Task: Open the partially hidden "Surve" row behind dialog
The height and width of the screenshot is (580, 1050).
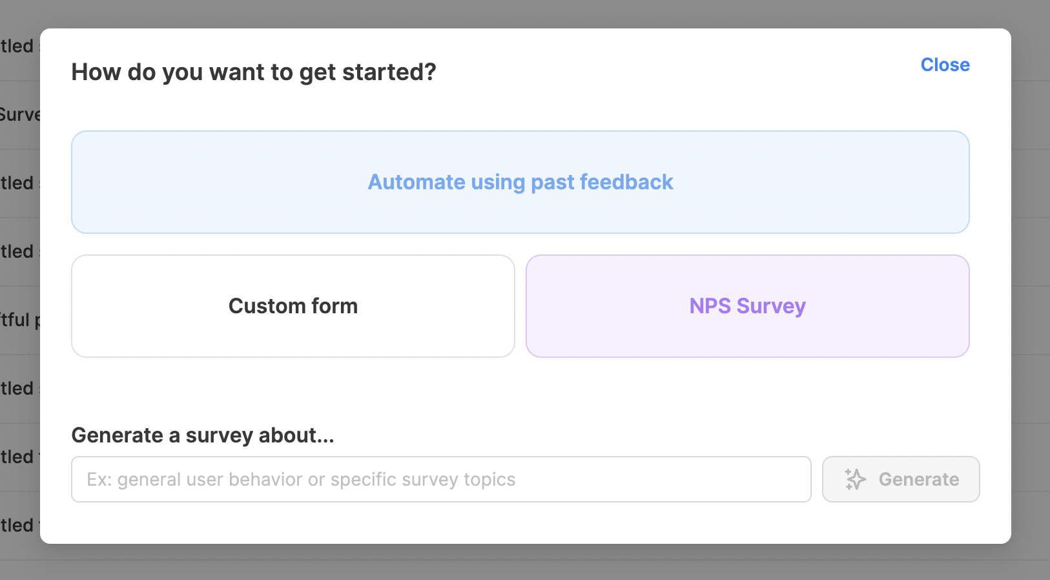Action: pos(19,115)
